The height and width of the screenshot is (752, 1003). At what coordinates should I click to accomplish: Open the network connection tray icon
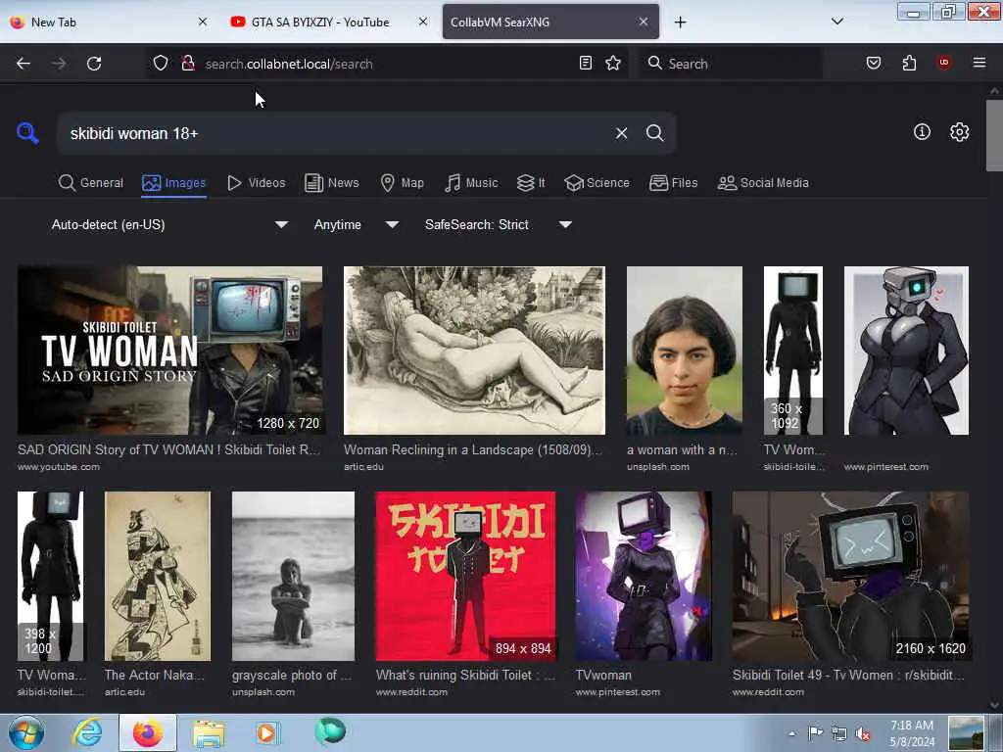(839, 734)
